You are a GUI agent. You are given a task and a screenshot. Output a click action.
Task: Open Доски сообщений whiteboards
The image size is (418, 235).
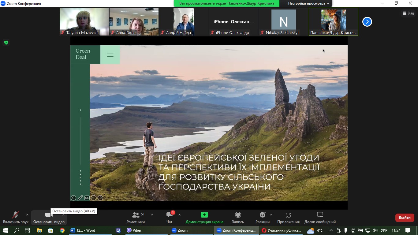(x=320, y=218)
